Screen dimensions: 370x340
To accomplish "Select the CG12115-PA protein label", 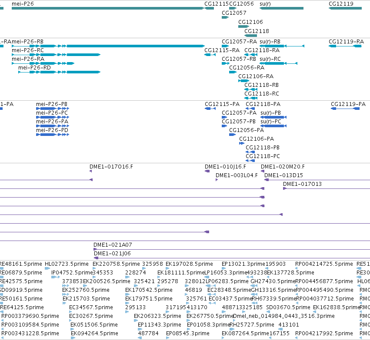I will click(222, 104).
